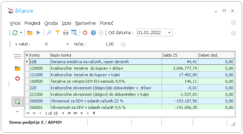Click the add new record sidebar button
The width and height of the screenshot is (243, 134).
[x=17, y=102]
